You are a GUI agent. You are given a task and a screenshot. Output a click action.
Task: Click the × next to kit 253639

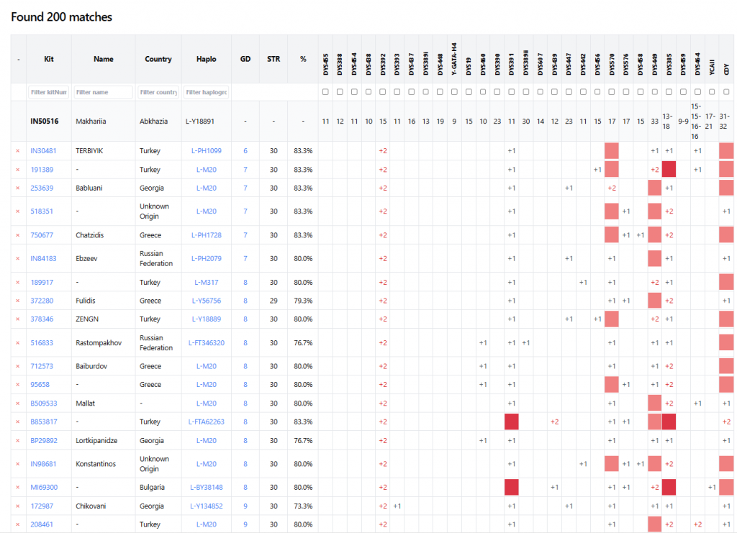[x=18, y=188]
